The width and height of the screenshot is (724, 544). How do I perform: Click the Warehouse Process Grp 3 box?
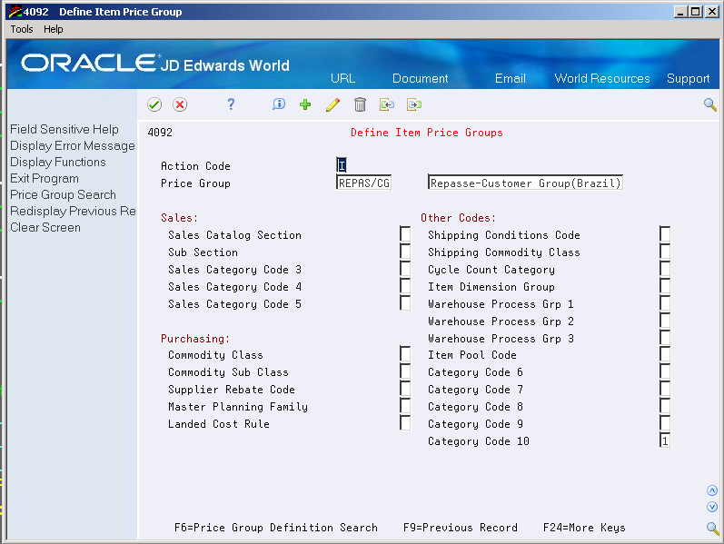[x=665, y=338]
